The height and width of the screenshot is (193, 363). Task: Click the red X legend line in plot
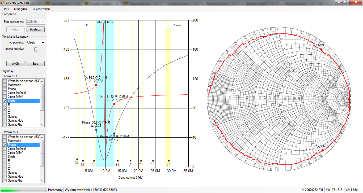(81, 25)
